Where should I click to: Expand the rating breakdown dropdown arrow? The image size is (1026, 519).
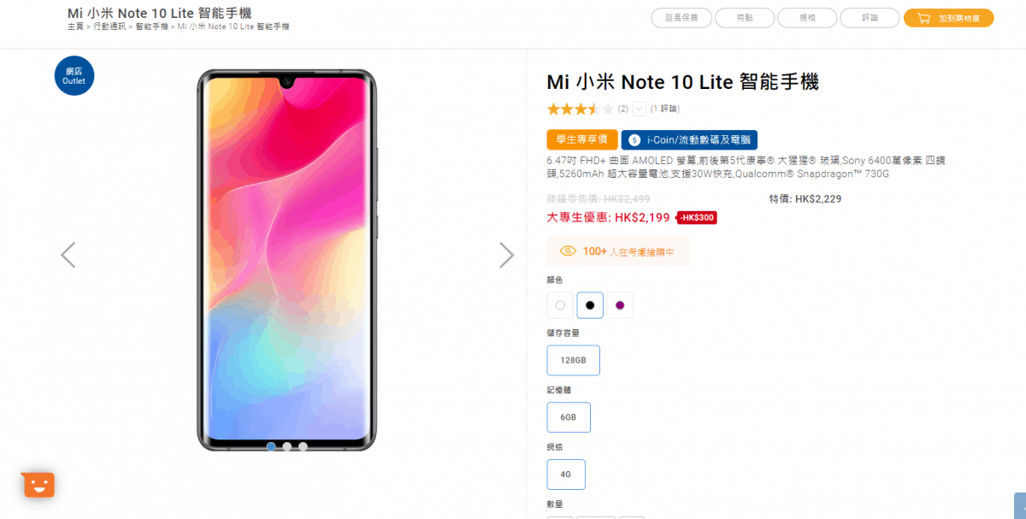(x=640, y=109)
